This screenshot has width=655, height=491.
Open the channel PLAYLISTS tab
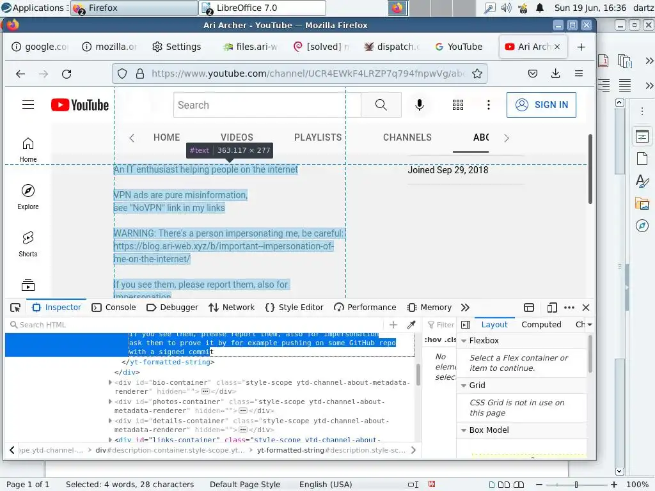coord(318,137)
